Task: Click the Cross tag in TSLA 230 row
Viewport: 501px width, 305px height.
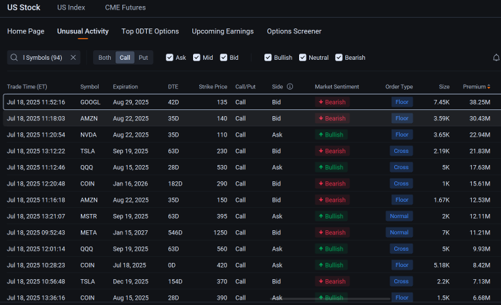Action: (x=401, y=151)
